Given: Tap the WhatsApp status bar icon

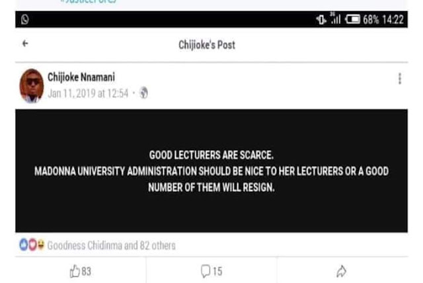Looking at the screenshot, I should [24, 19].
